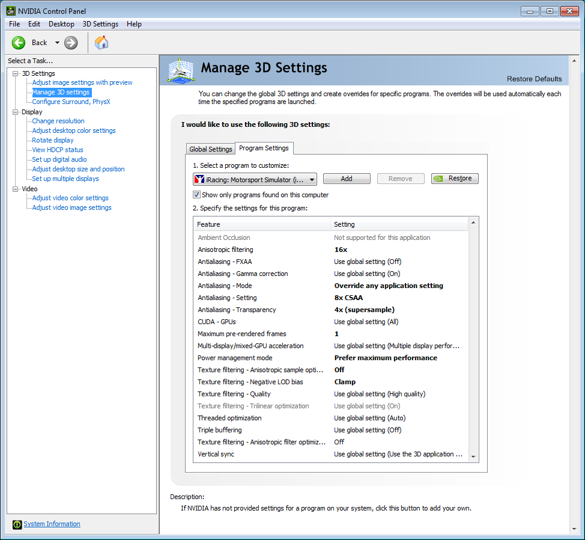The image size is (585, 540).
Task: Click scroll down arrow in settings list
Action: pos(473,457)
